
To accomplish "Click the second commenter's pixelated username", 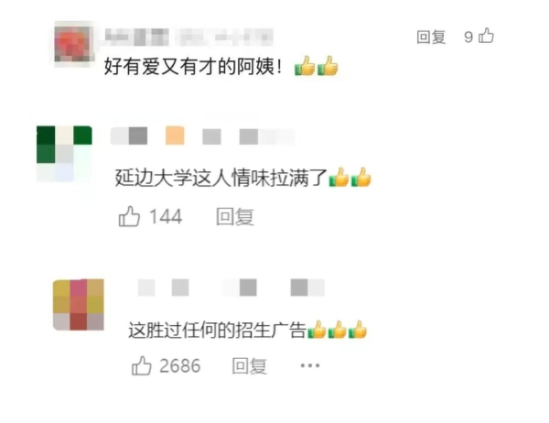I will 202,136.
